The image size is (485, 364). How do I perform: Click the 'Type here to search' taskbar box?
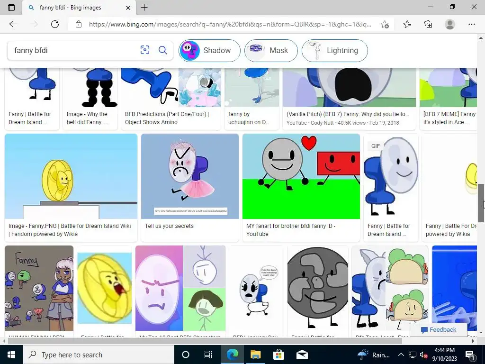click(99, 355)
